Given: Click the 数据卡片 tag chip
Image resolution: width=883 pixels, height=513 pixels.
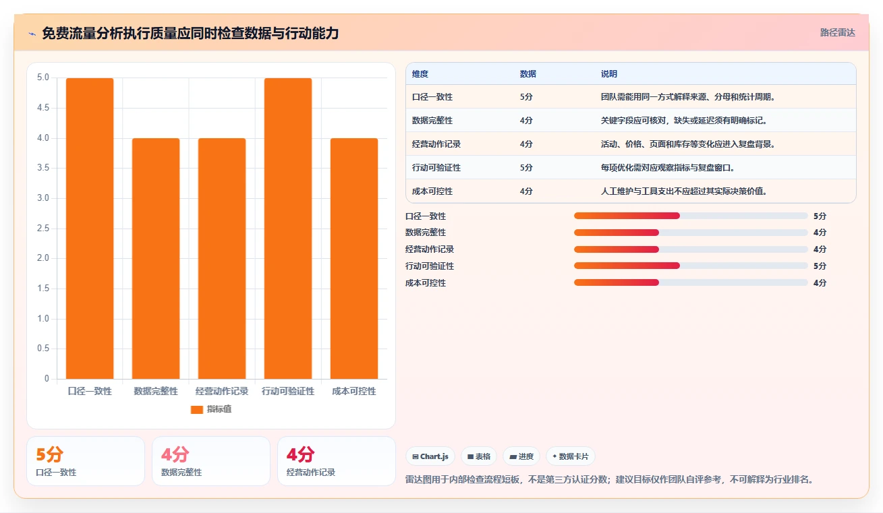Looking at the screenshot, I should [571, 456].
